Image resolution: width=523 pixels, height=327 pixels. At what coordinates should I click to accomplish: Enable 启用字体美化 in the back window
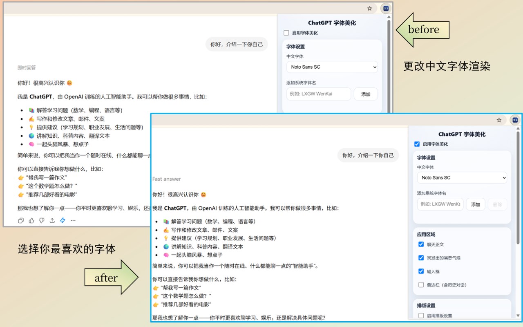click(286, 33)
